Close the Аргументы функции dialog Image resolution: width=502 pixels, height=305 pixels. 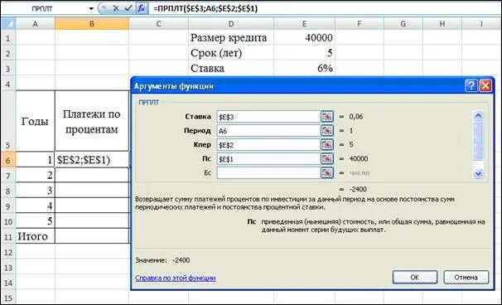485,86
